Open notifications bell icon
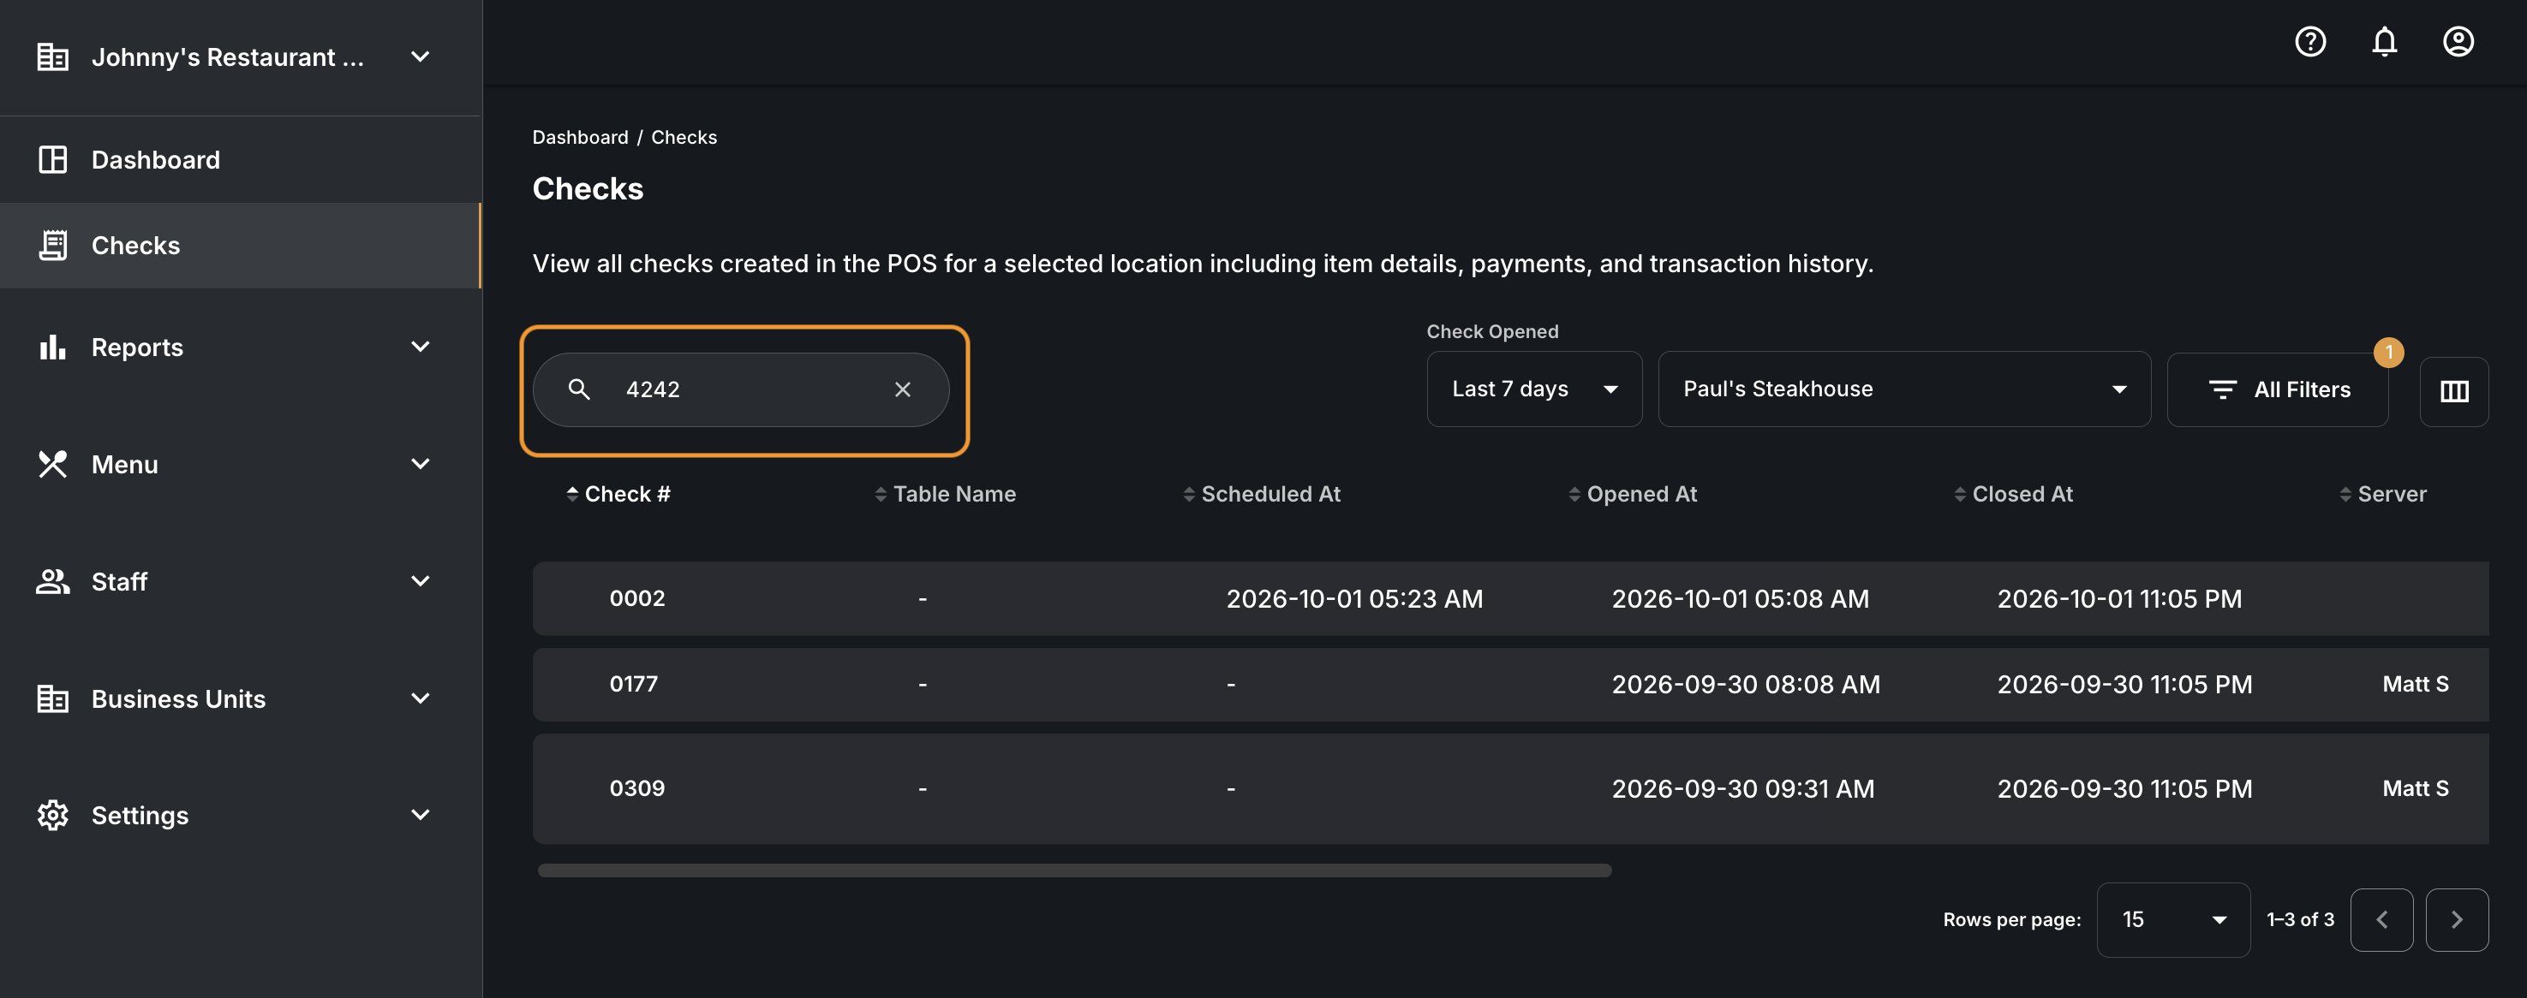 (x=2384, y=41)
